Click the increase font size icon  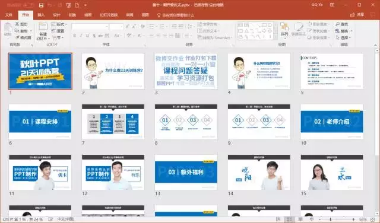pyautogui.click(x=128, y=27)
